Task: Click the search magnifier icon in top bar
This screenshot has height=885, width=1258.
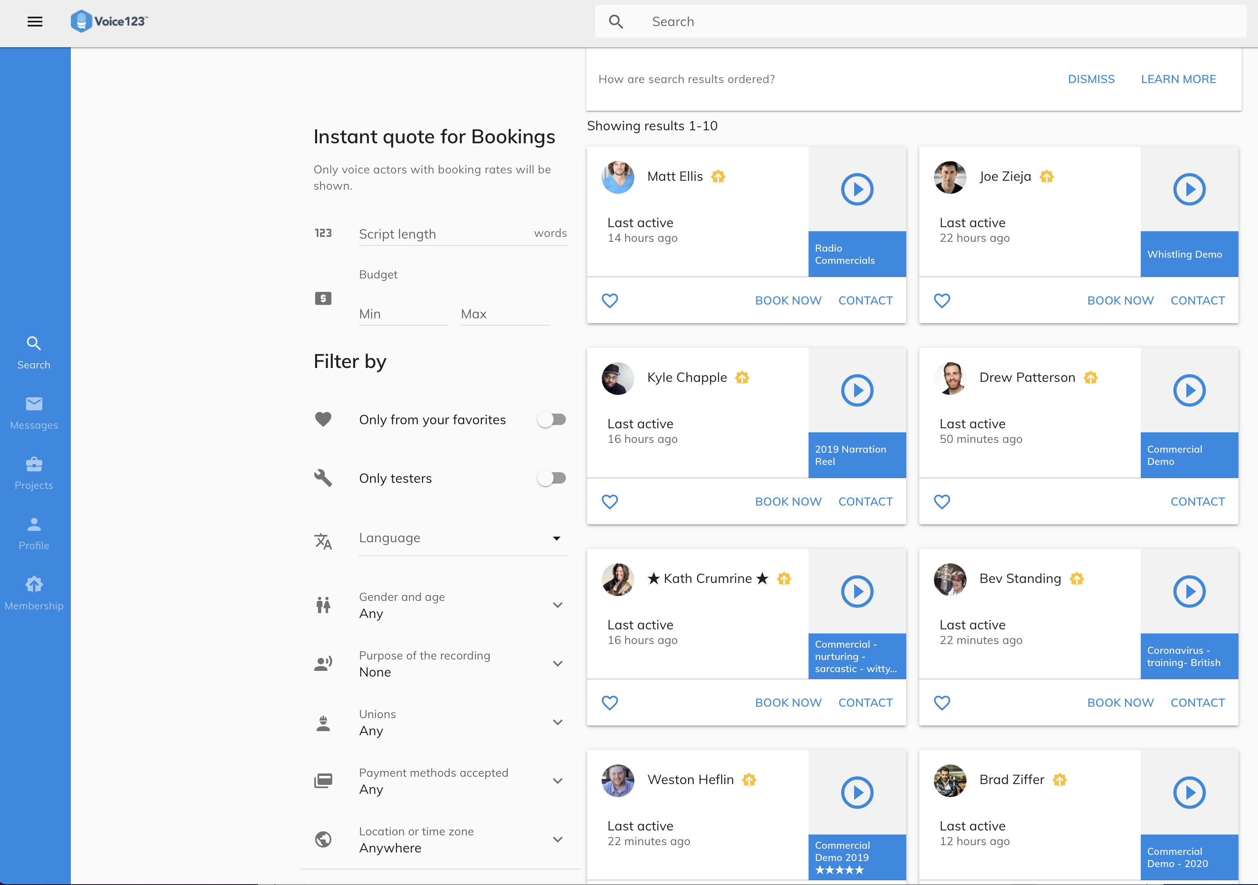Action: 616,22
